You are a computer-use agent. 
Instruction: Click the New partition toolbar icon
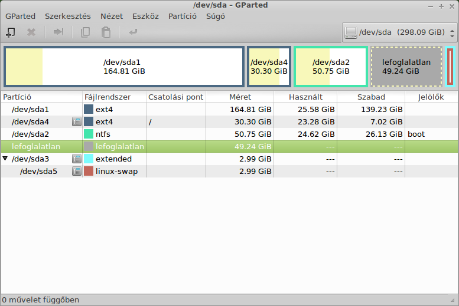[x=11, y=32]
